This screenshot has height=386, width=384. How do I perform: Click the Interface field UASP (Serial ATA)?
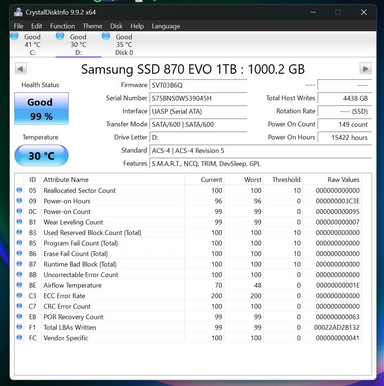click(199, 111)
